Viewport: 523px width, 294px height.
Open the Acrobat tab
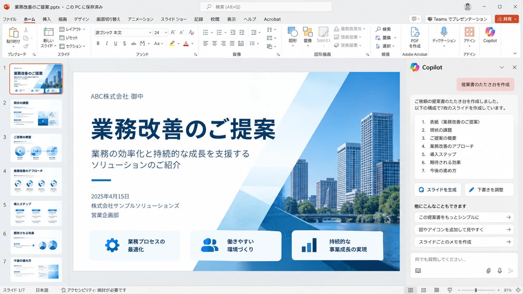click(x=272, y=19)
